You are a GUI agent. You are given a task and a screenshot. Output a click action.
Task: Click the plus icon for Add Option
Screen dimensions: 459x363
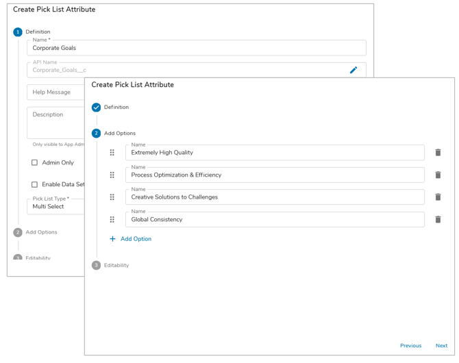click(113, 239)
